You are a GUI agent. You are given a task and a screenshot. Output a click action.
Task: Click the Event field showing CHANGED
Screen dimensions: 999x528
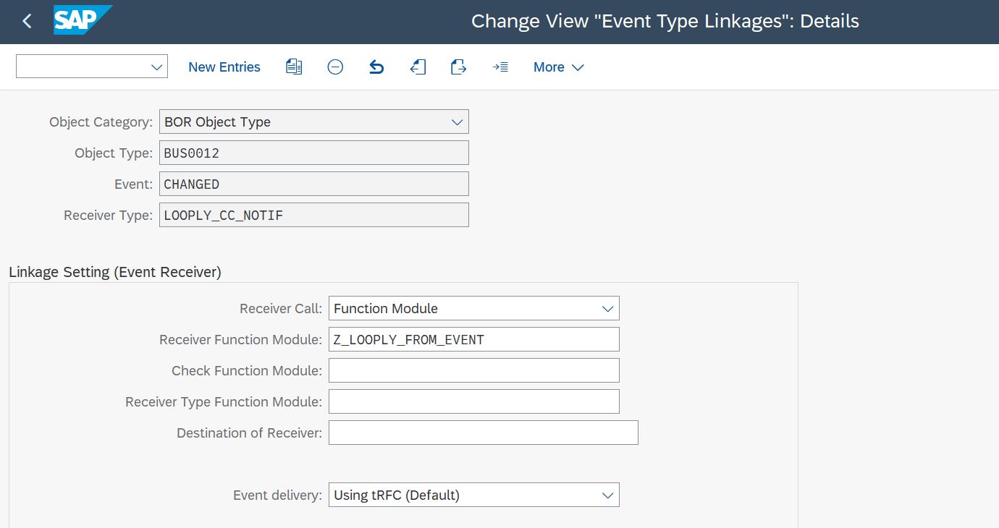click(313, 184)
